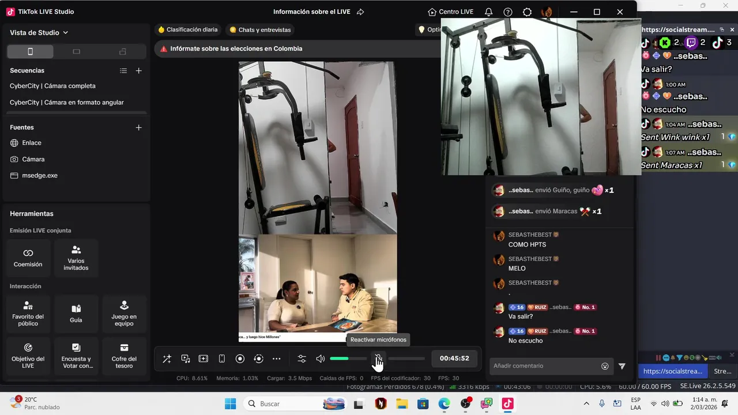Screen dimensions: 738x415
Task: Open File Explorer from taskbar
Action: 401,403
